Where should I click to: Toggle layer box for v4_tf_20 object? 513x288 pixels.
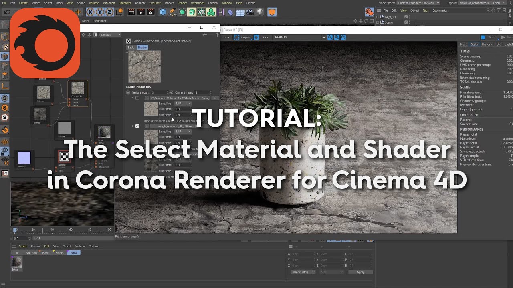tap(406, 17)
